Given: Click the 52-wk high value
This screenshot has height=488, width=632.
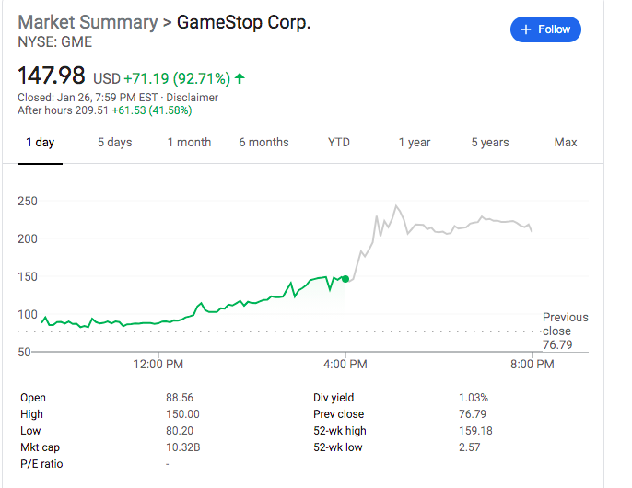Looking at the screenshot, I should pyautogui.click(x=476, y=431).
